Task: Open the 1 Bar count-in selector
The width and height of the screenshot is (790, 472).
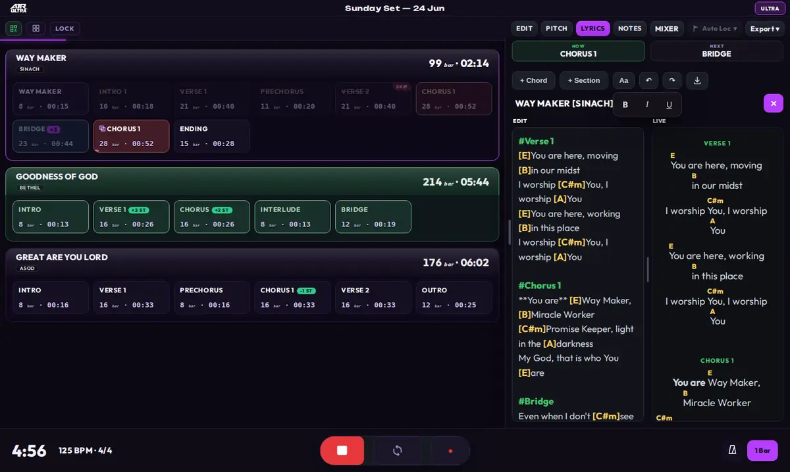Action: 762,450
